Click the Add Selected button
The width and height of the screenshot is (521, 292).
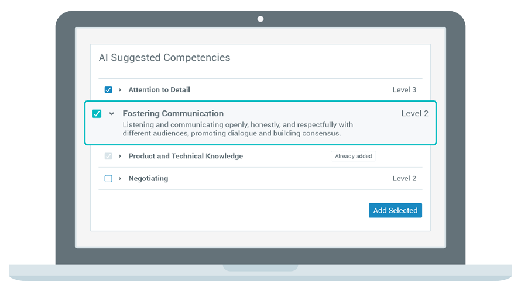[395, 210]
